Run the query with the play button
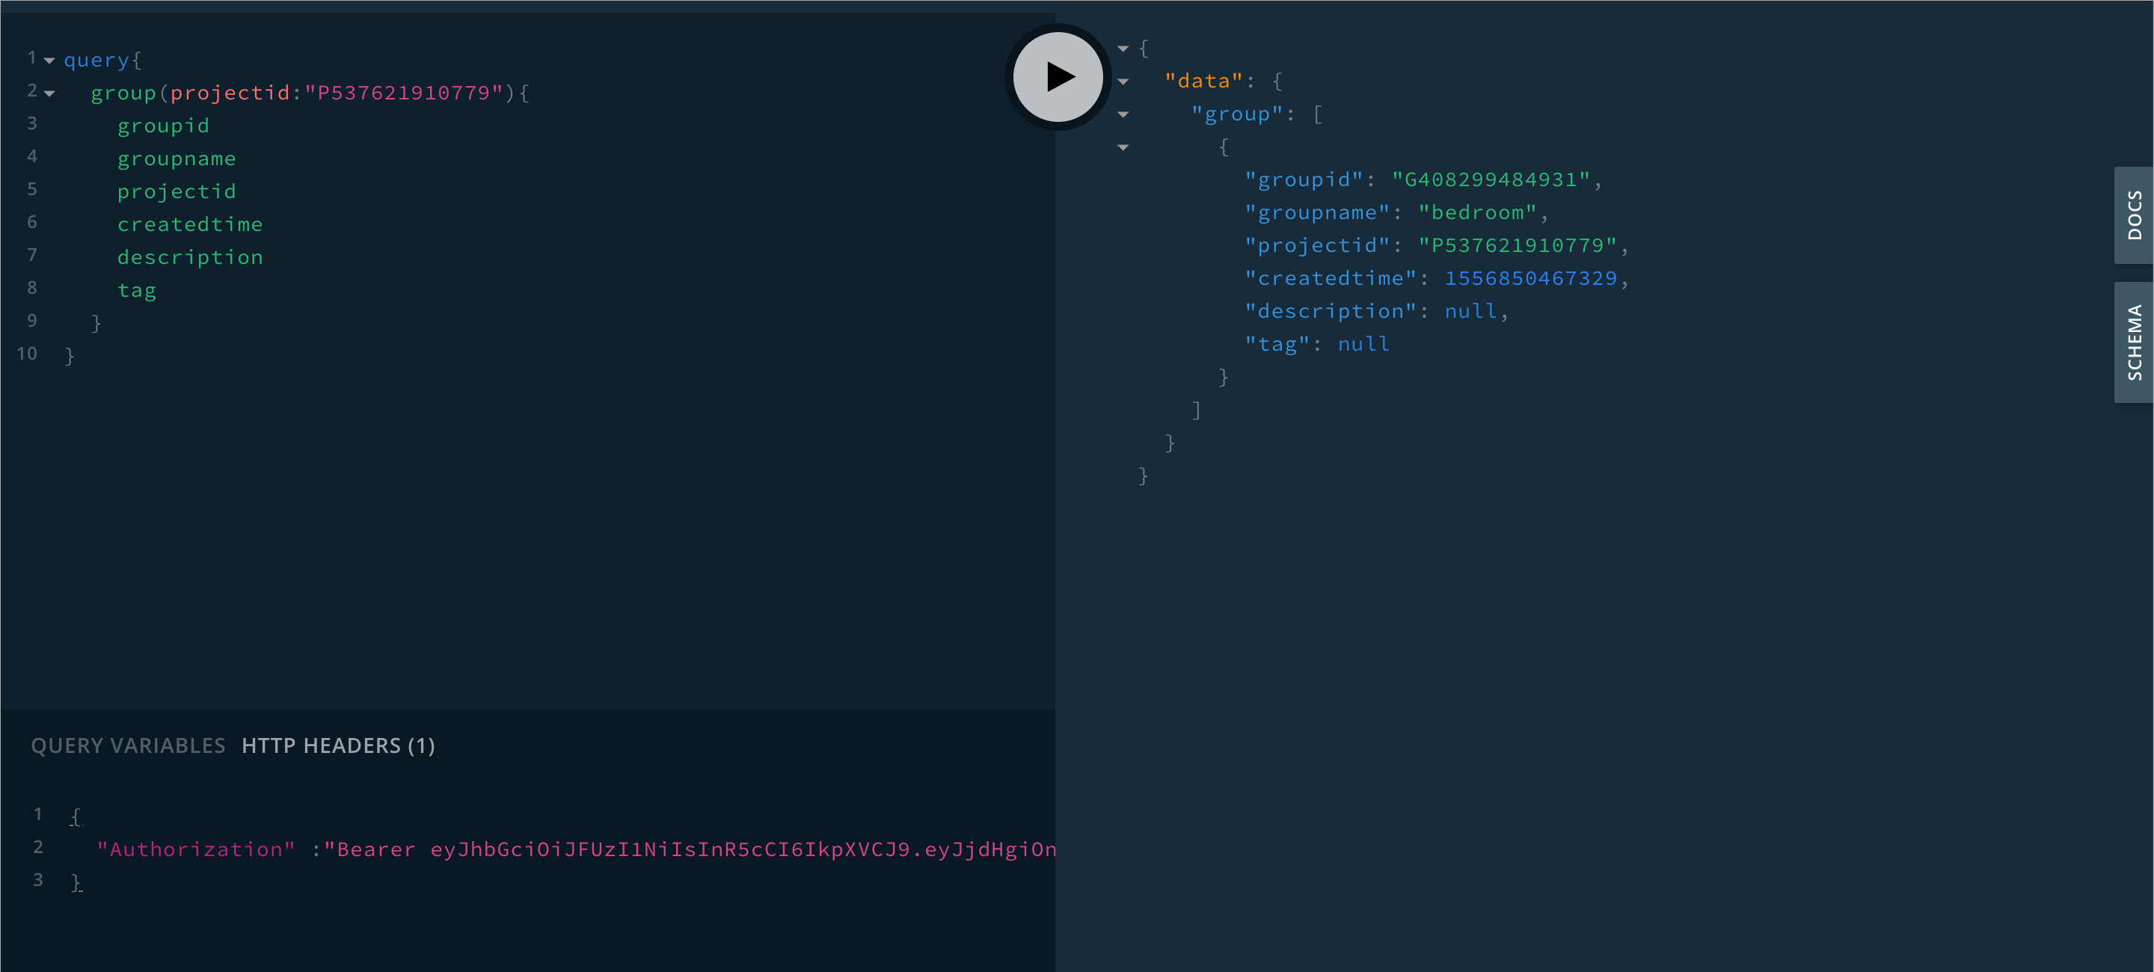The height and width of the screenshot is (972, 2154). coord(1058,77)
